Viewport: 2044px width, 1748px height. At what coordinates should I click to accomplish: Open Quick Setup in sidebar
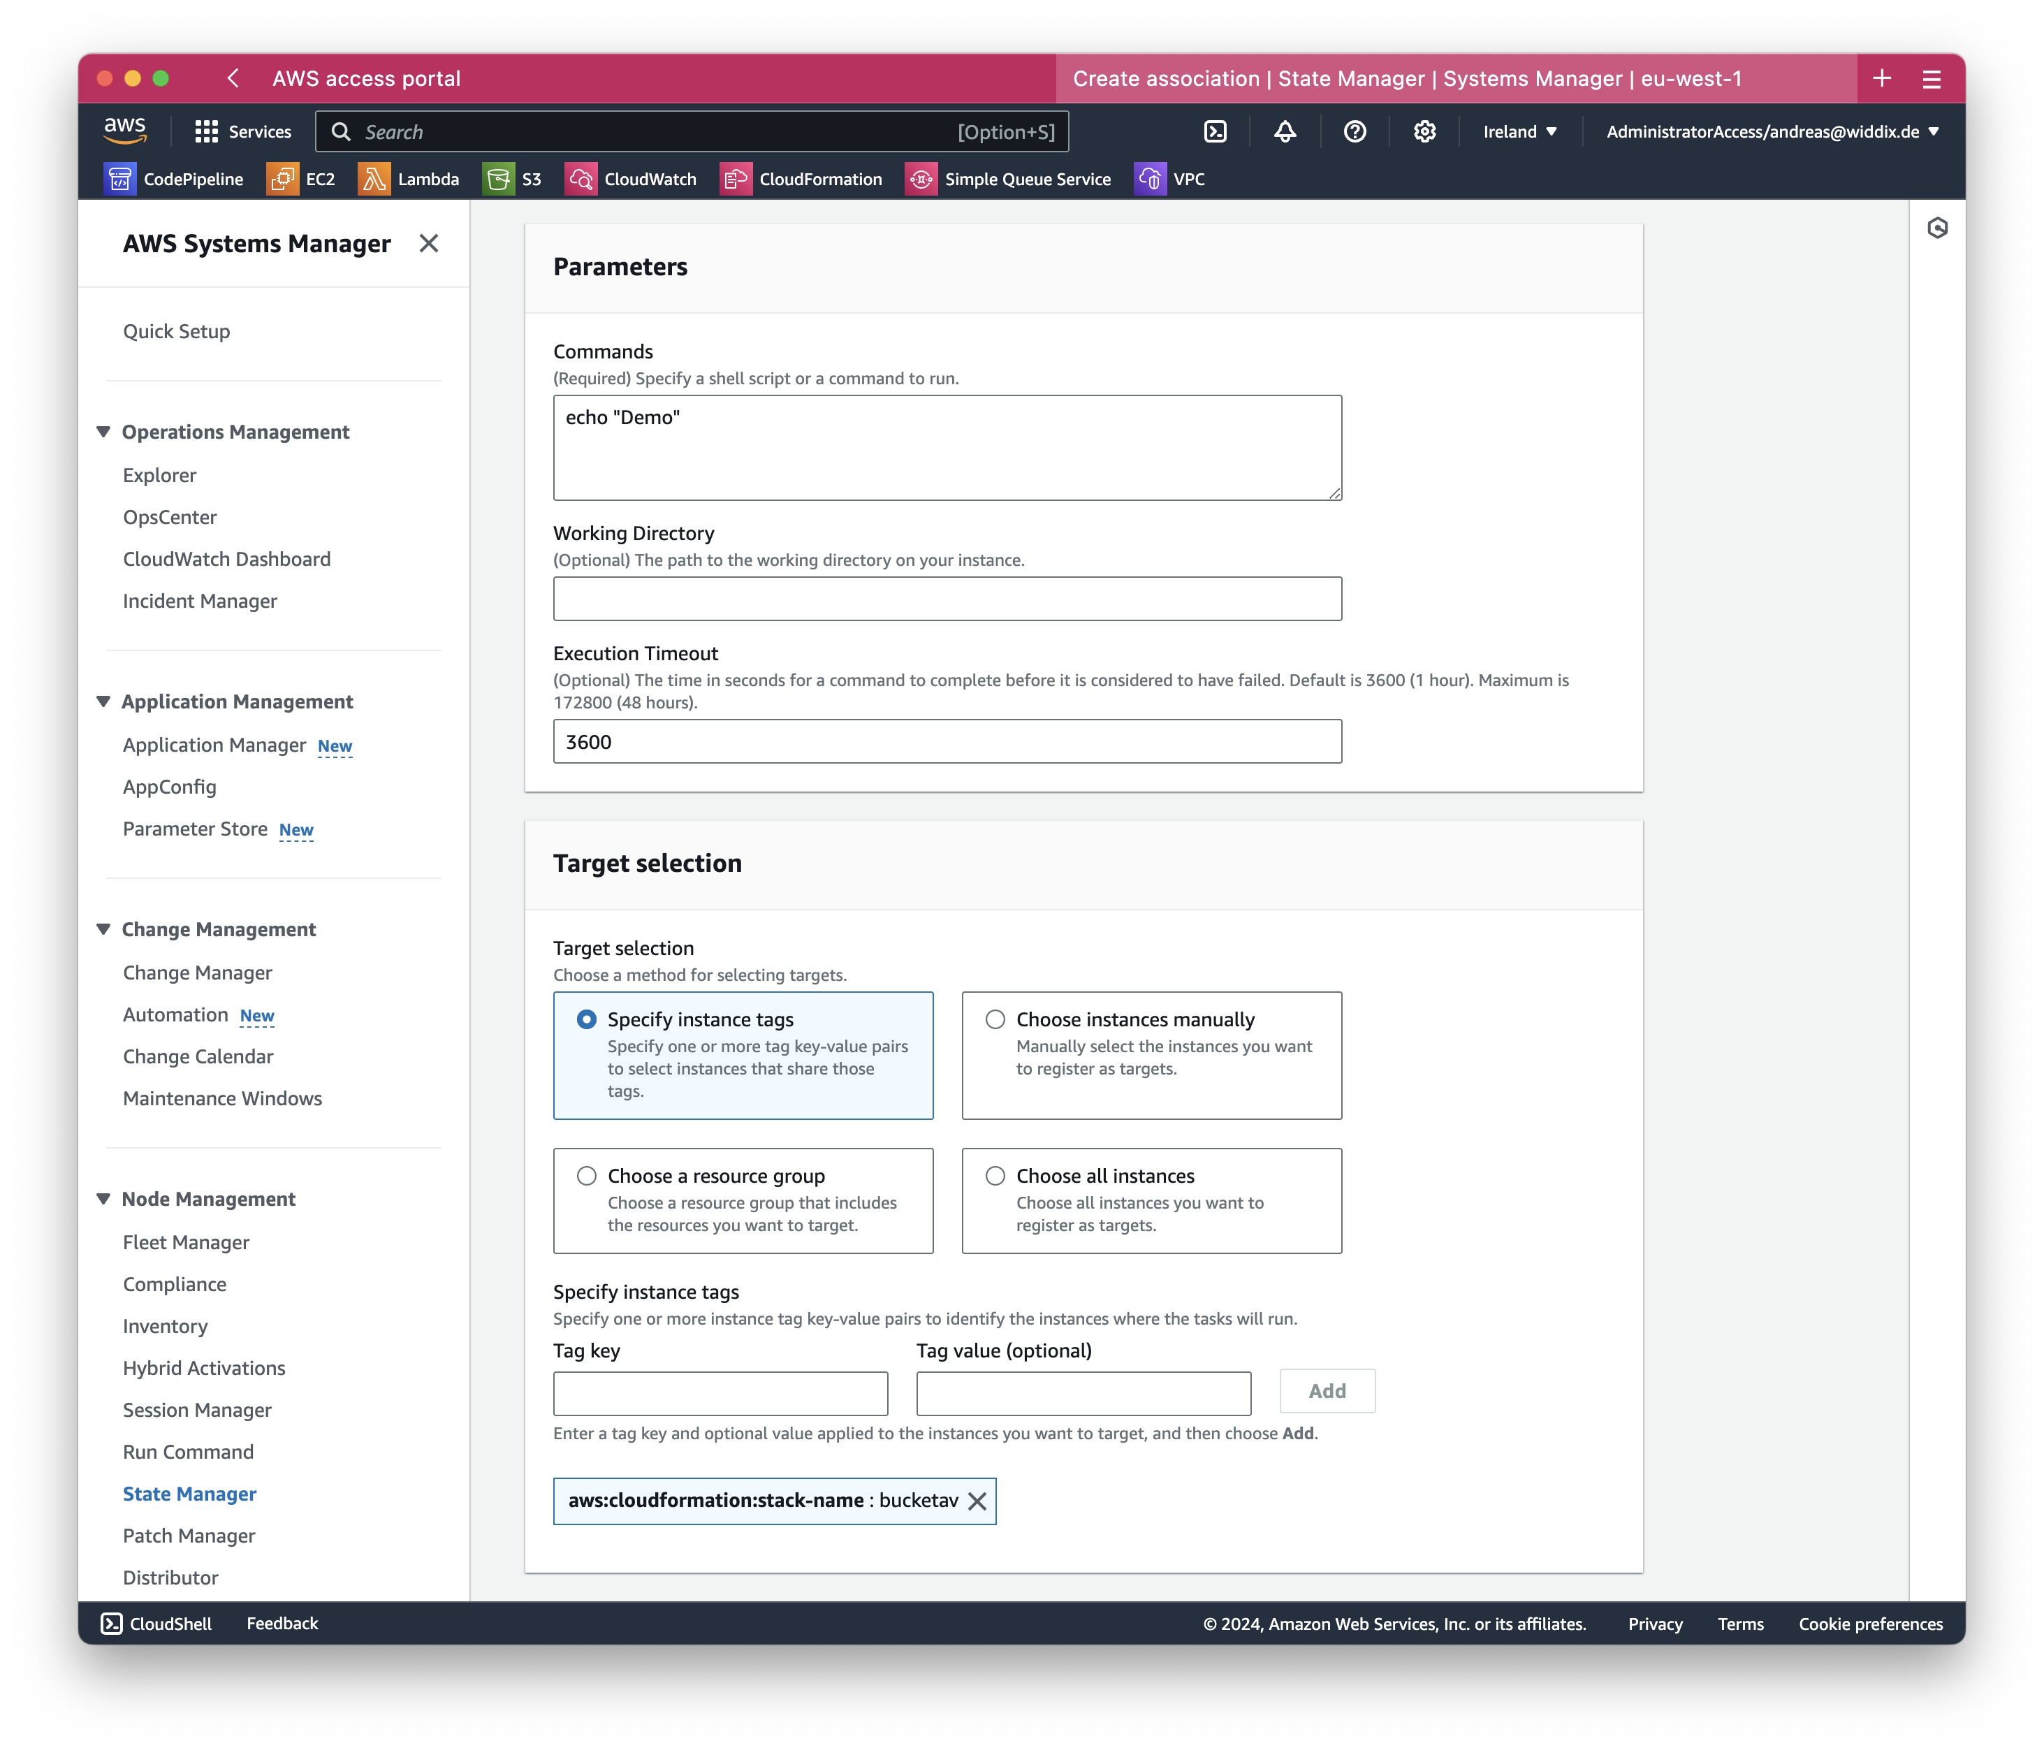177,331
